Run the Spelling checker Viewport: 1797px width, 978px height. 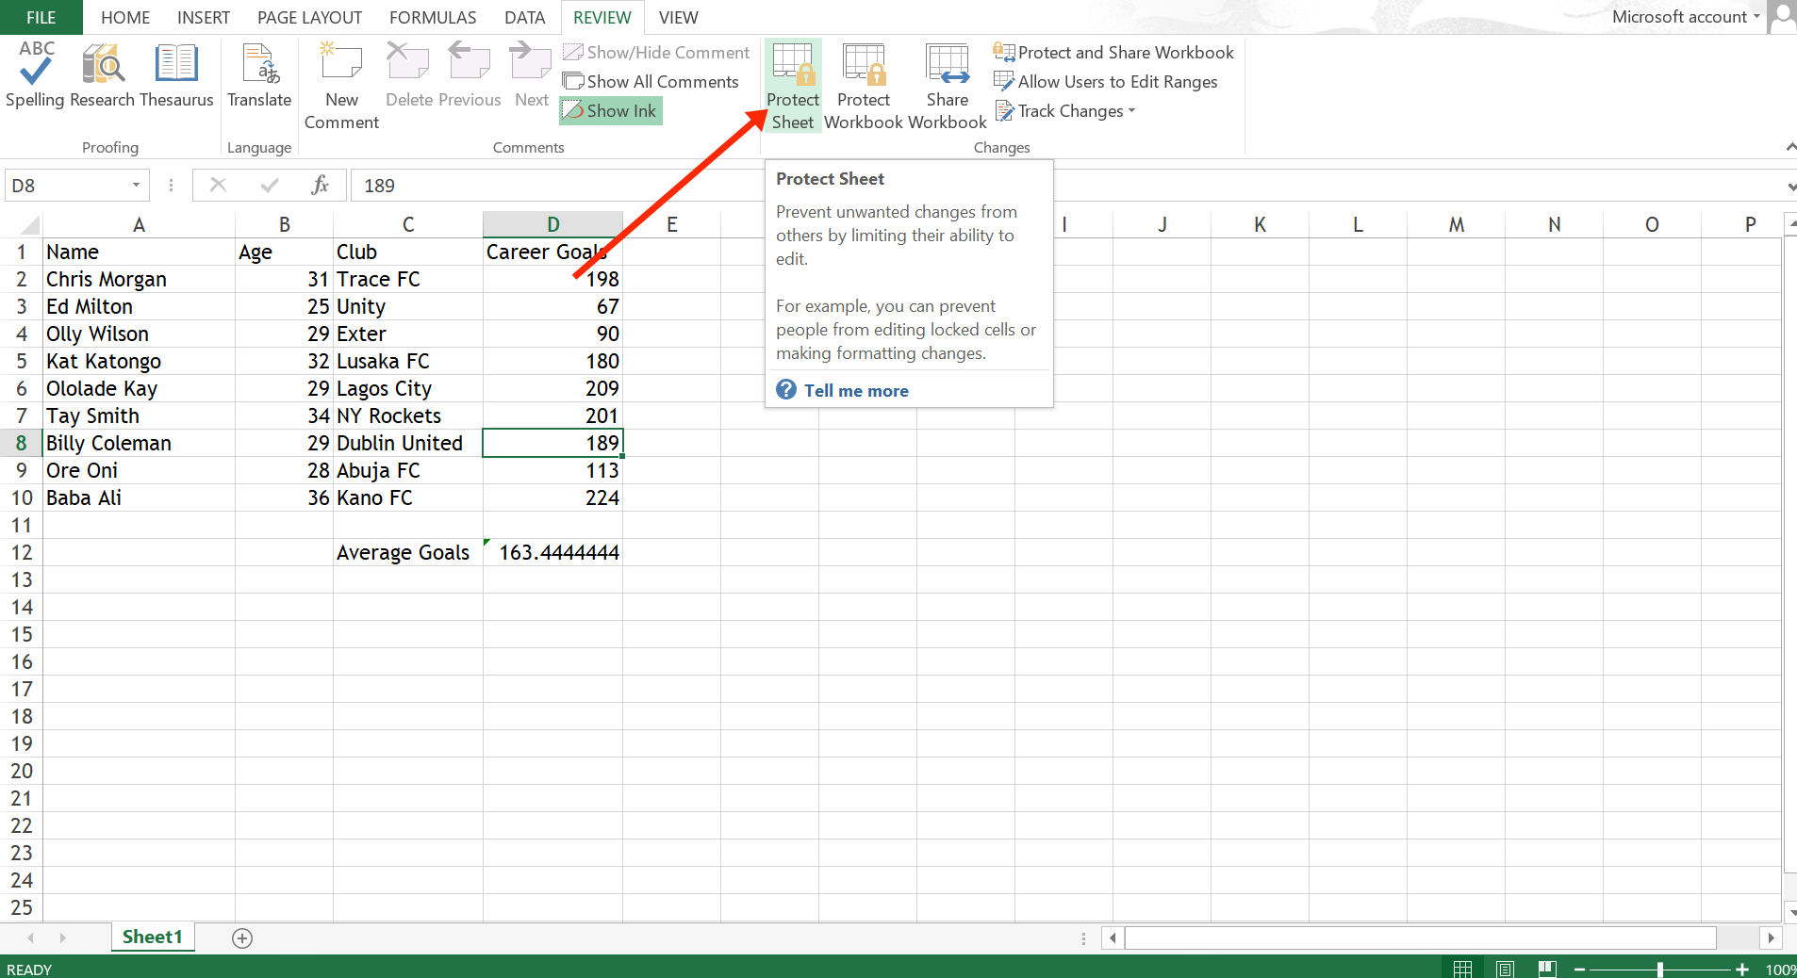pyautogui.click(x=34, y=75)
